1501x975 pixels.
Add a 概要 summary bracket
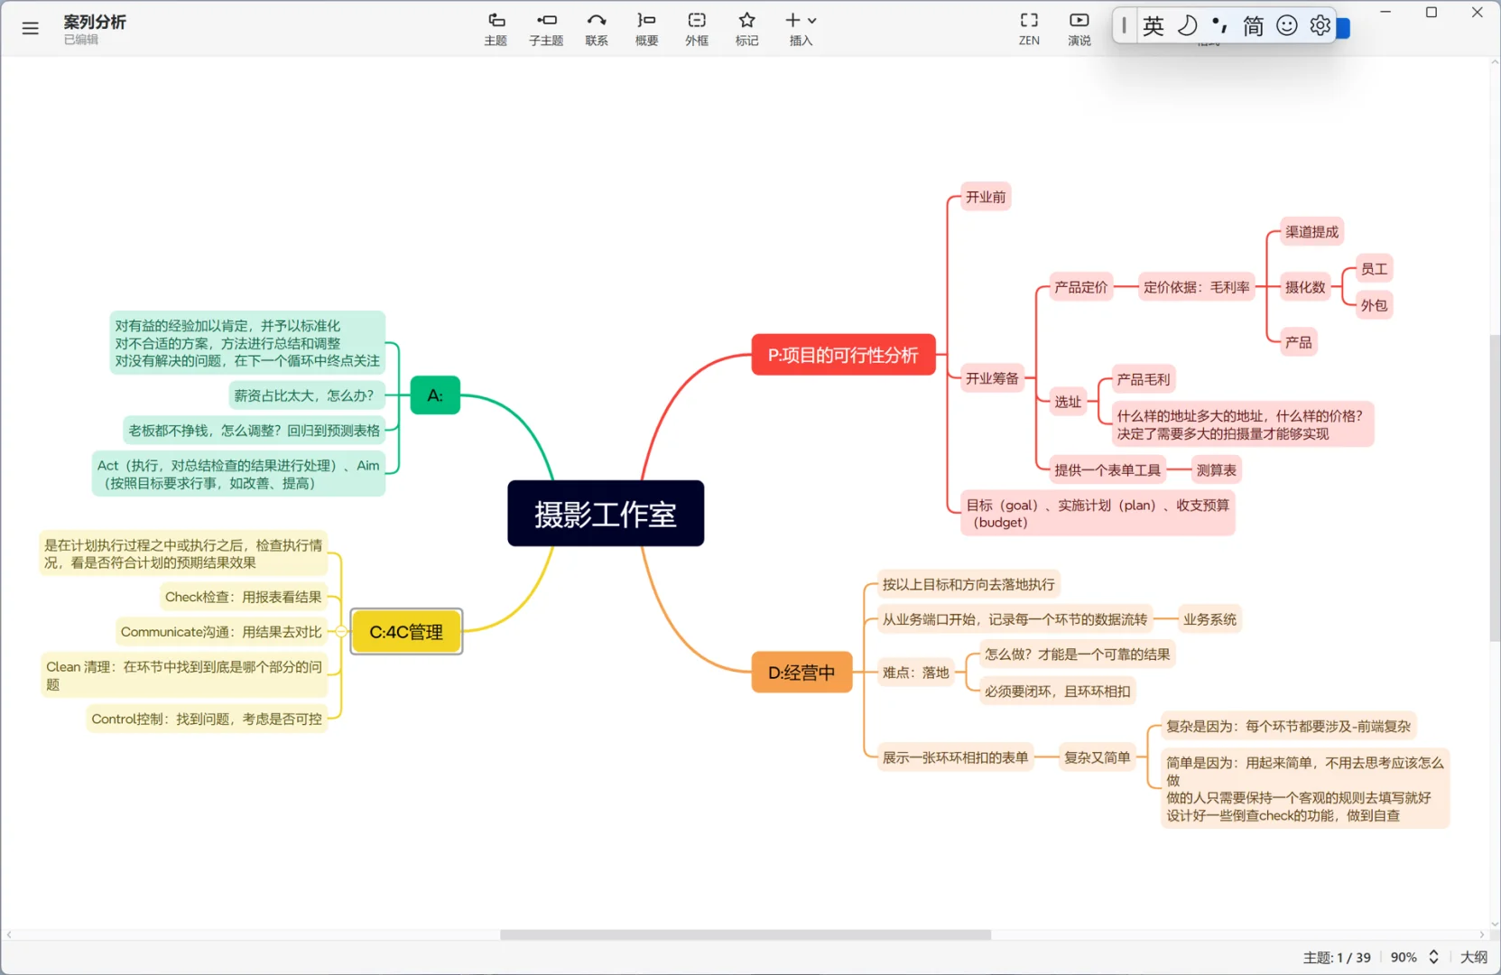click(x=646, y=29)
